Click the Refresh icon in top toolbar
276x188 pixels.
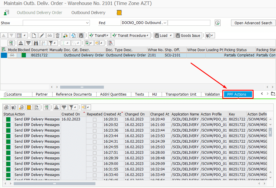click(74, 35)
